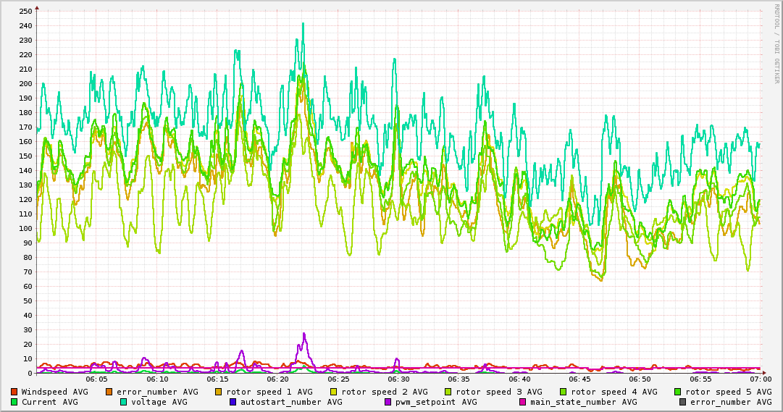783x412 pixels.
Task: Select the "rotor speed 3 AVG" legend label
Action: coord(499,392)
